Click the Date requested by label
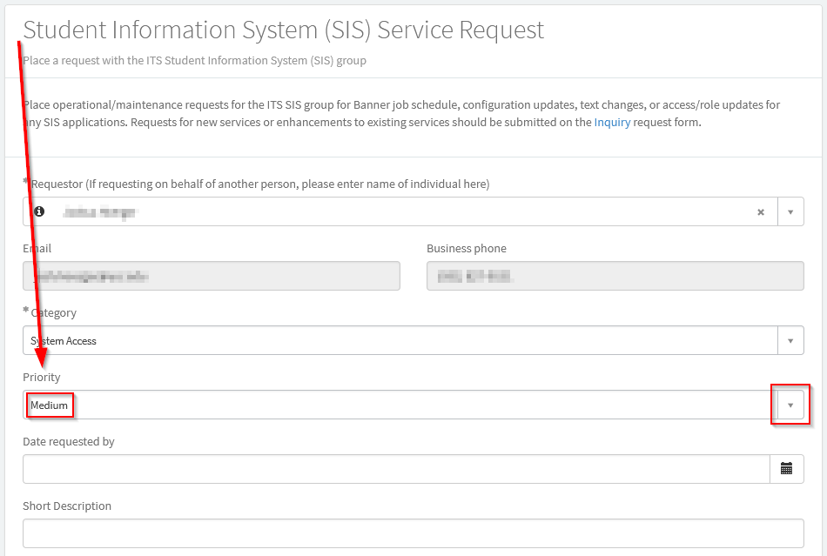This screenshot has height=556, width=827. (69, 442)
